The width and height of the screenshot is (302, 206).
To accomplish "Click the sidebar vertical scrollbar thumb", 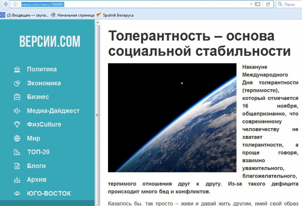I will pos(98,115).
